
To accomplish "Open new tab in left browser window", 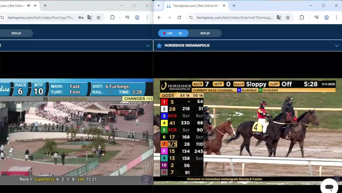I will pos(45,6).
